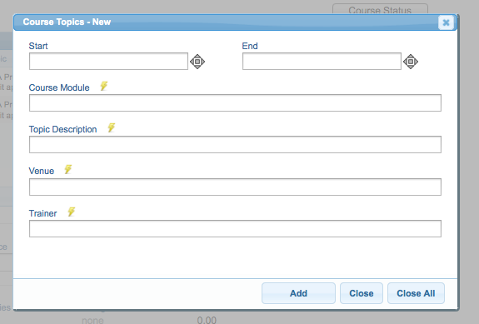479x324 pixels.
Task: Click inside the Course Module field
Action: click(235, 103)
